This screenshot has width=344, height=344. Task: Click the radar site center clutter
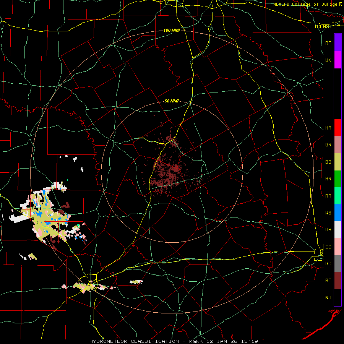click(172, 172)
